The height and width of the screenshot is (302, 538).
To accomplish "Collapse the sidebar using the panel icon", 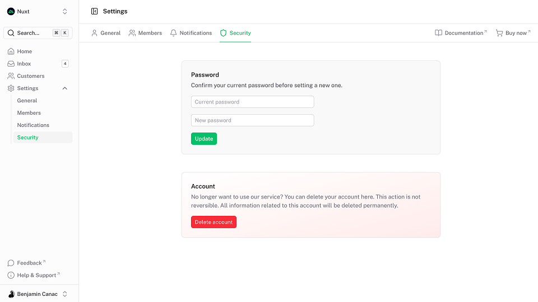I will point(94,11).
